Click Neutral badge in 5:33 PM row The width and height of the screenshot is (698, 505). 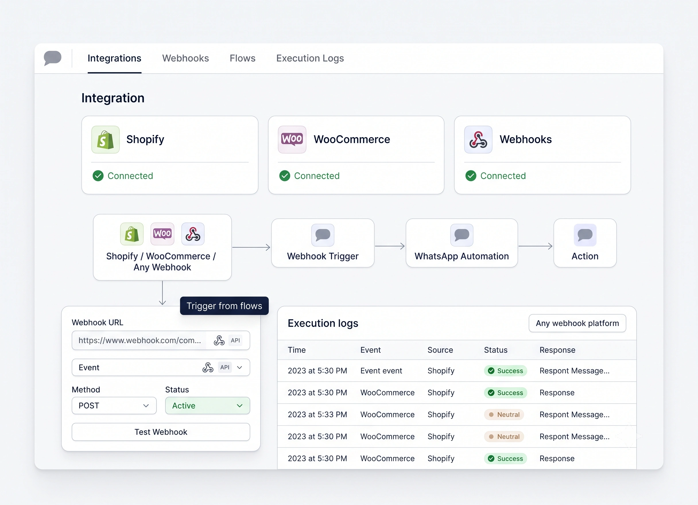pyautogui.click(x=504, y=415)
